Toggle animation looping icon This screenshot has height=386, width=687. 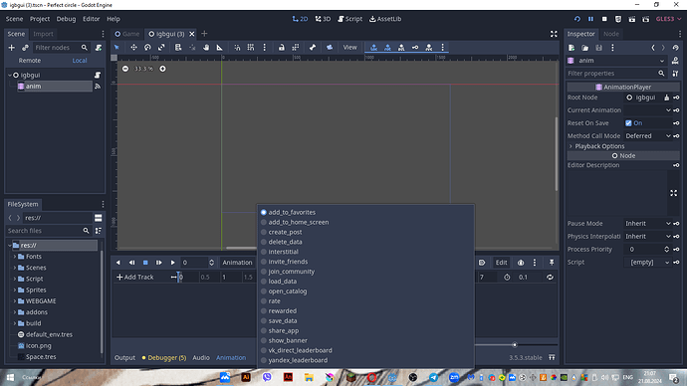(x=550, y=277)
